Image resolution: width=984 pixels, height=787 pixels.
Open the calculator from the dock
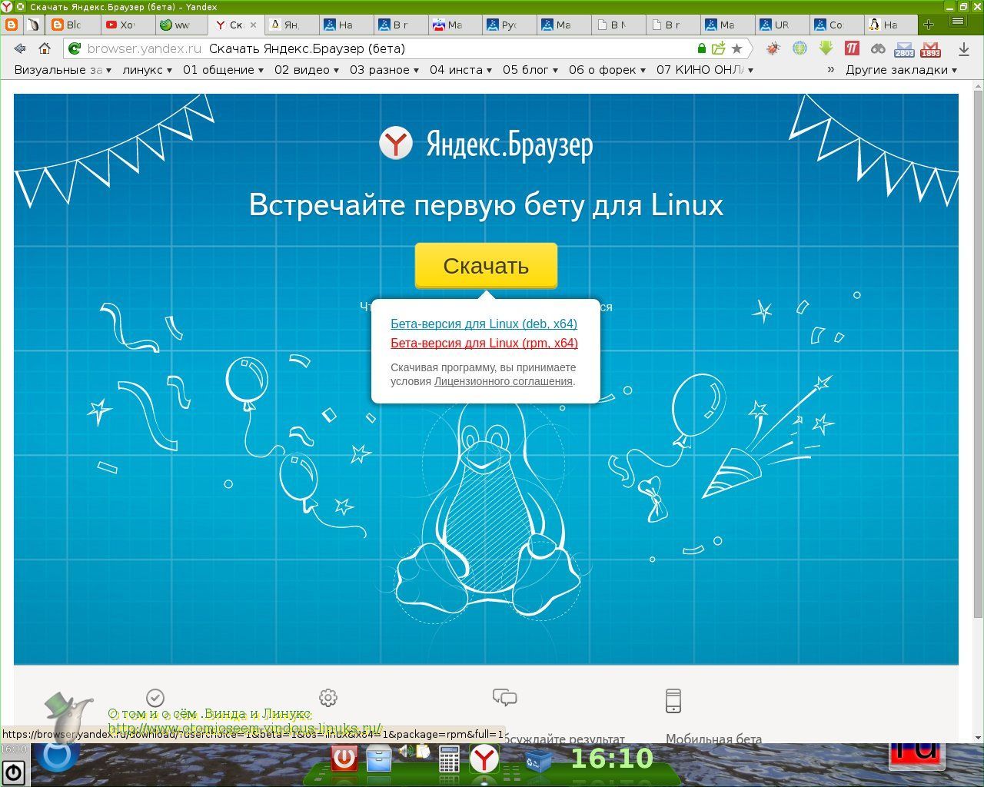(x=449, y=759)
